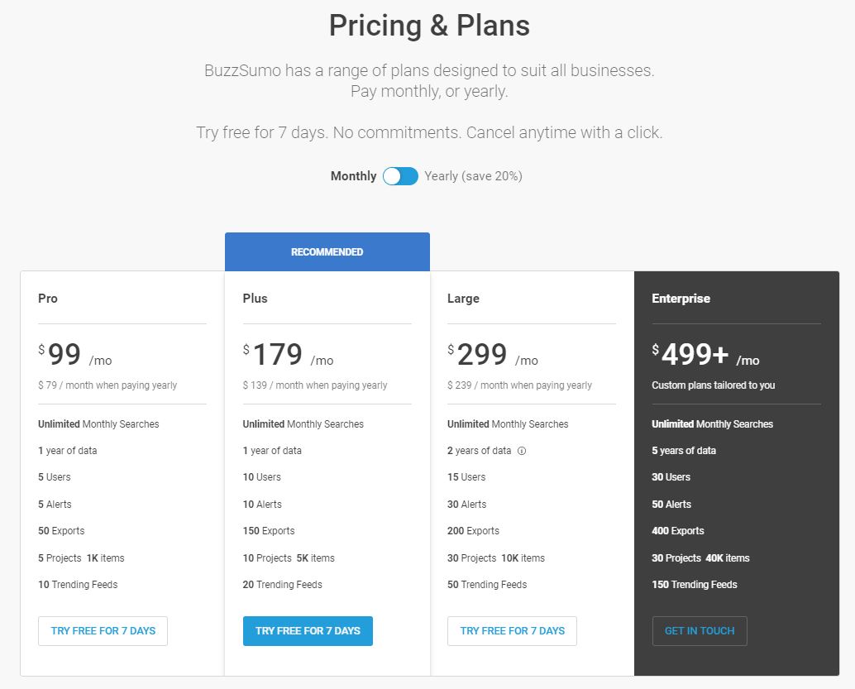855x689 pixels.
Task: Click Plus plan Try Free For 7 Days
Action: (x=308, y=631)
